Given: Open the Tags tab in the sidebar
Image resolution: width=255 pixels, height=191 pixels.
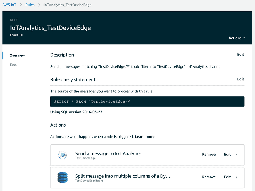Looking at the screenshot, I should tap(13, 64).
